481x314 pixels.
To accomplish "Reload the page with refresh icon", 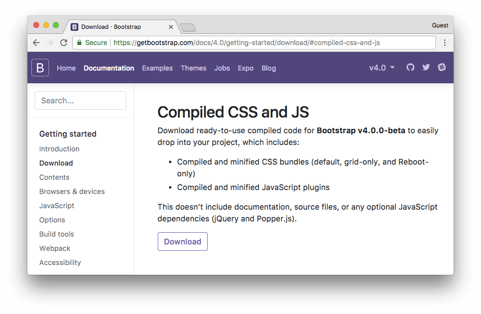I will 64,43.
